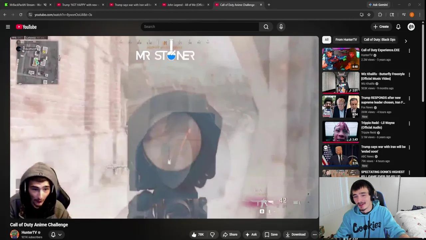Bookmark this page with the star icon
This screenshot has width=426, height=240.
[x=369, y=15]
